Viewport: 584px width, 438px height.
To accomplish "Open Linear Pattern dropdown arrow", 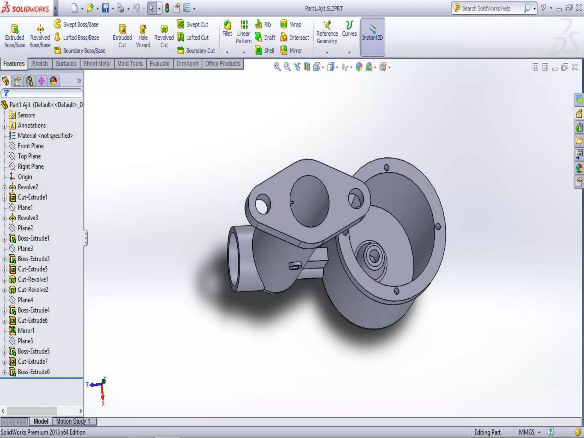I will 244,52.
